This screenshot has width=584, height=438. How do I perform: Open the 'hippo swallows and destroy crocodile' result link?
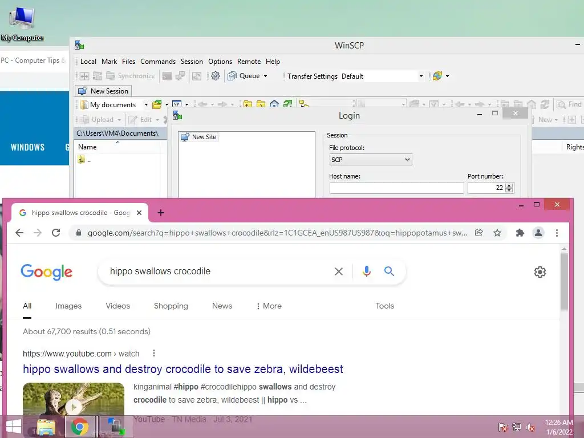pos(183,369)
